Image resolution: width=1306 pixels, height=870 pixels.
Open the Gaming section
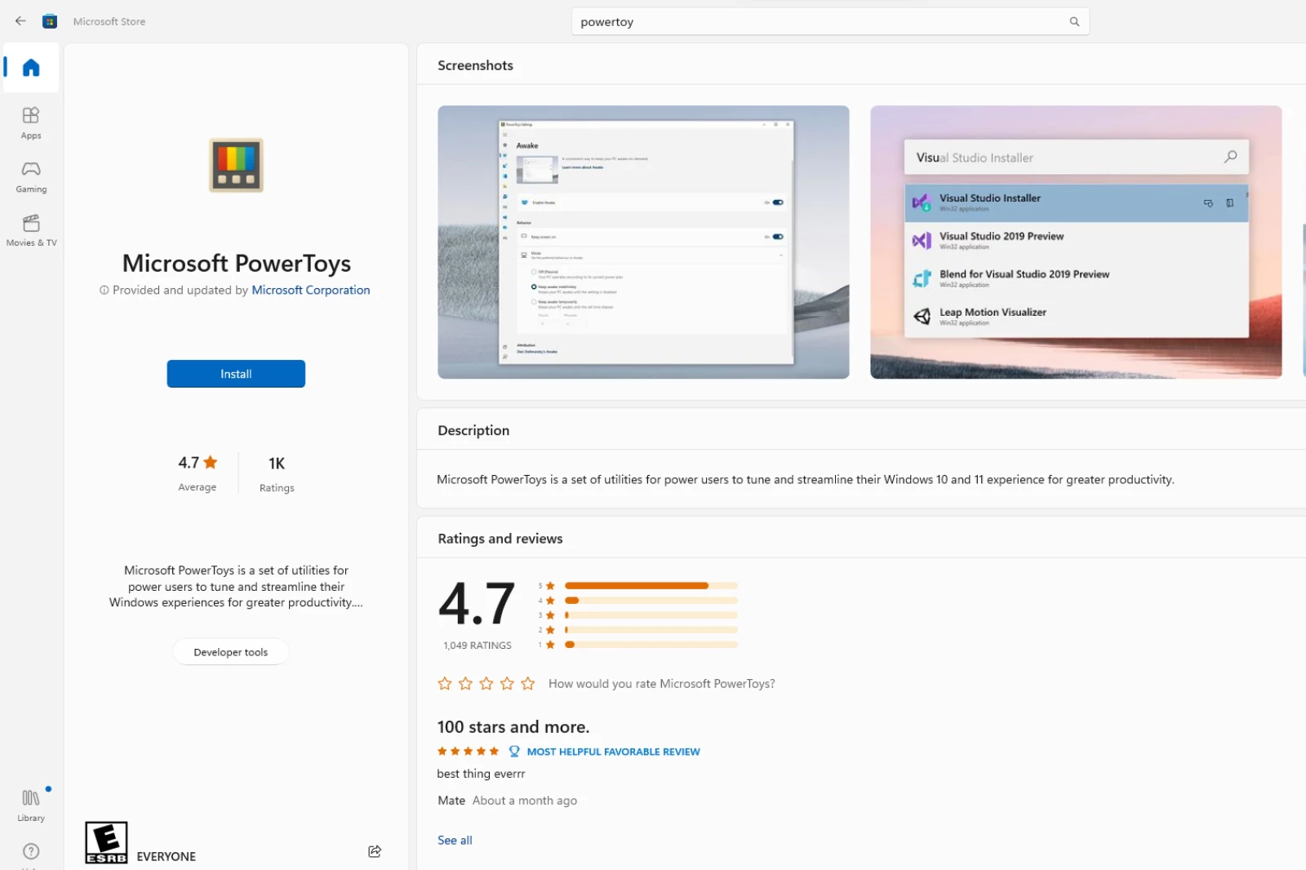point(31,177)
